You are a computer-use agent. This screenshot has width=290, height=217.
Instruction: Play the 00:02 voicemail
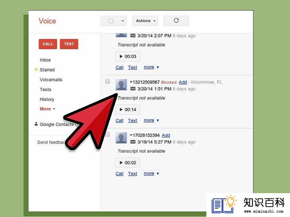tap(127, 163)
